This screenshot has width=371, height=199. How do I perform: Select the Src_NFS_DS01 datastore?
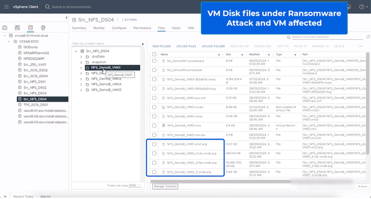pos(35,82)
